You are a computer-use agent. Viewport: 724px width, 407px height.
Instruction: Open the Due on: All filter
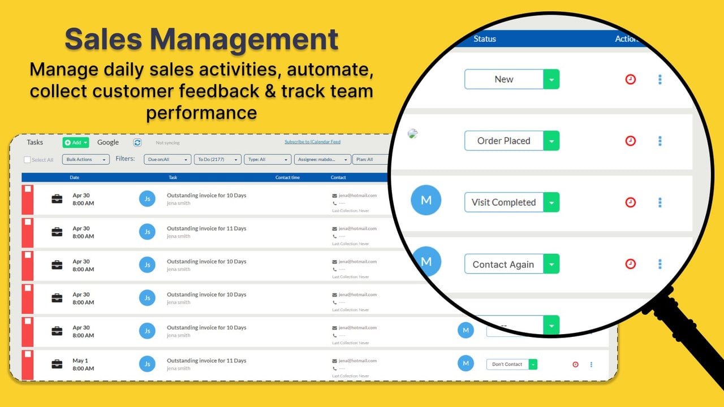click(167, 160)
